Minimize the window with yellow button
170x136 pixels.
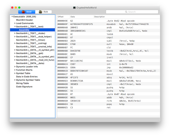(16, 8)
